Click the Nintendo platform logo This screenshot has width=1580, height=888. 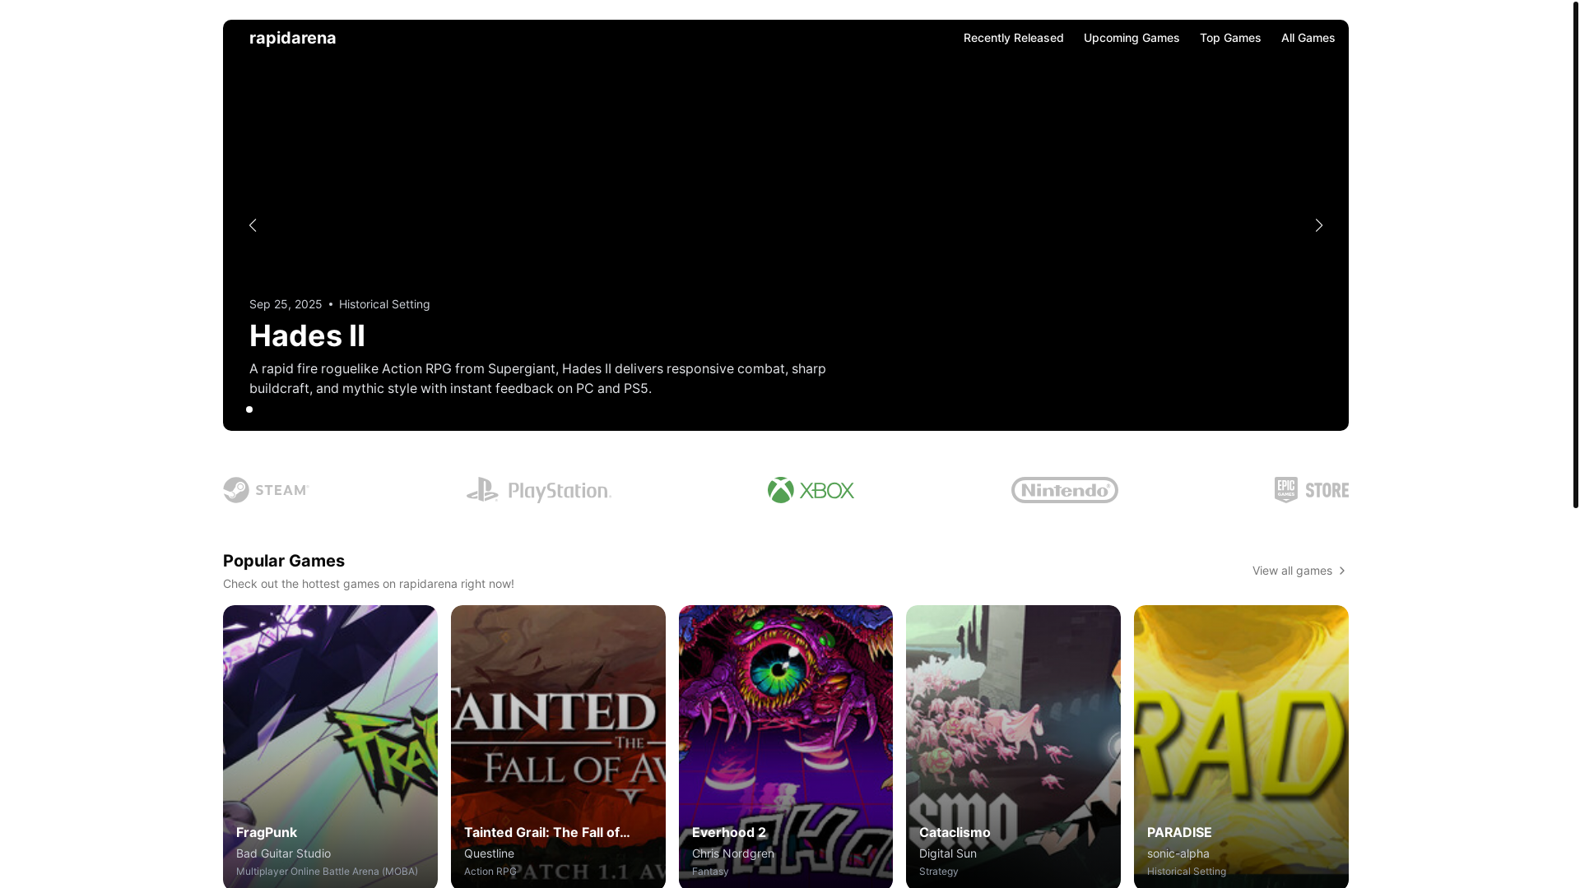point(1064,490)
